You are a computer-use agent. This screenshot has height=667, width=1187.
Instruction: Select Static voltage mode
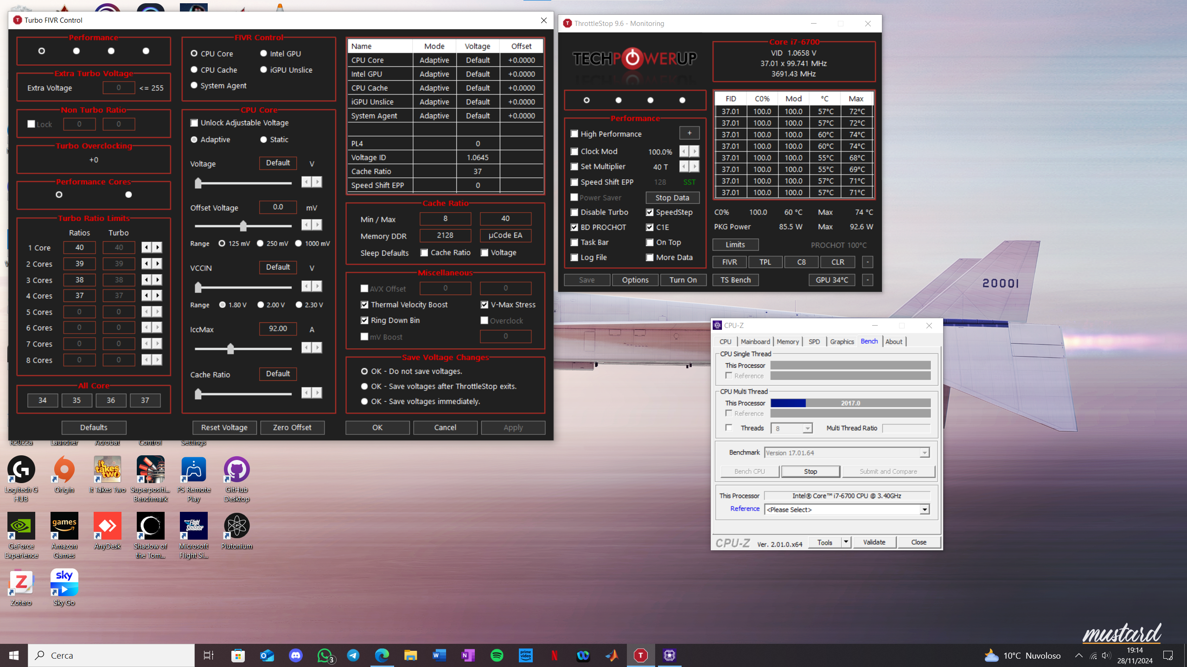coord(264,139)
